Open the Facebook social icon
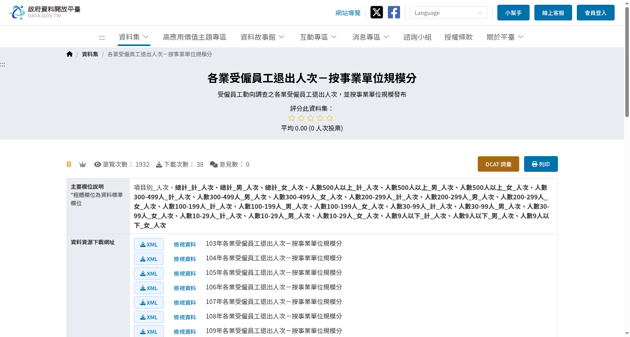Screen dimensions: 630x337 point(394,12)
